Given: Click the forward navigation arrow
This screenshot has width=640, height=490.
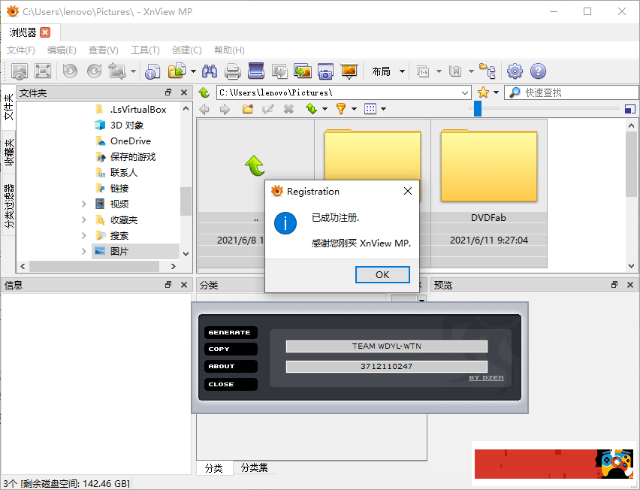Looking at the screenshot, I should tap(225, 109).
